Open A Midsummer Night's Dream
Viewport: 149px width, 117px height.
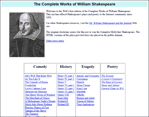pos(40,101)
